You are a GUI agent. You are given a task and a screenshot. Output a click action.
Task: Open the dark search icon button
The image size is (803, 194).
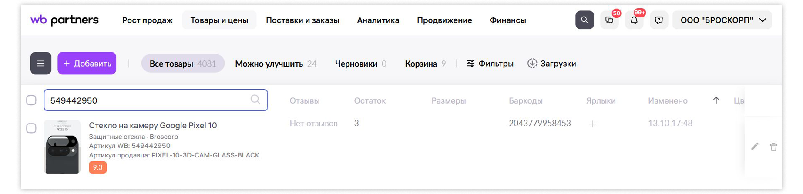(x=585, y=20)
